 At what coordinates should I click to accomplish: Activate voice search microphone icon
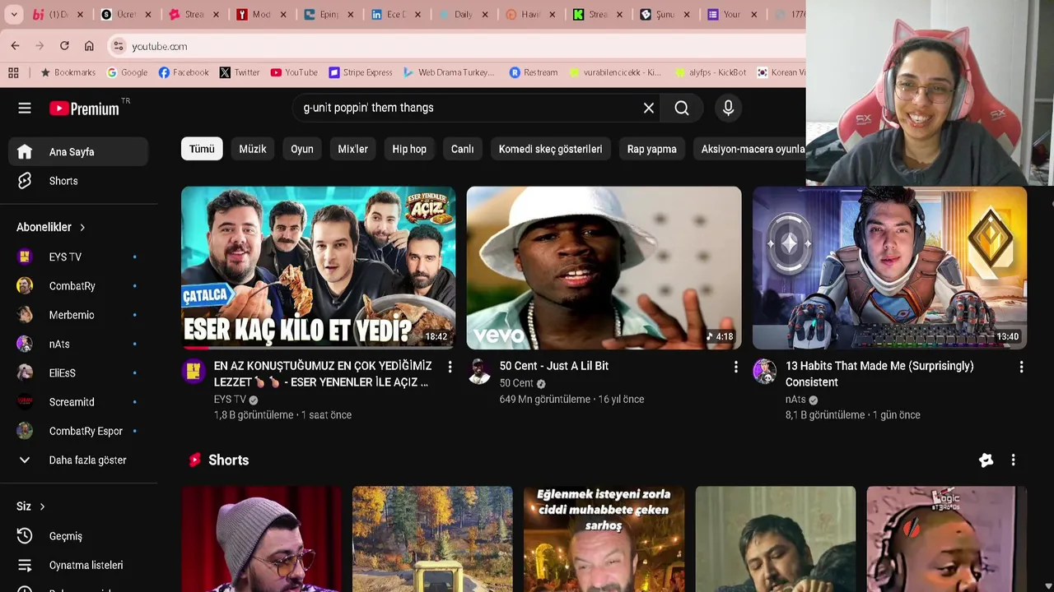(x=728, y=108)
